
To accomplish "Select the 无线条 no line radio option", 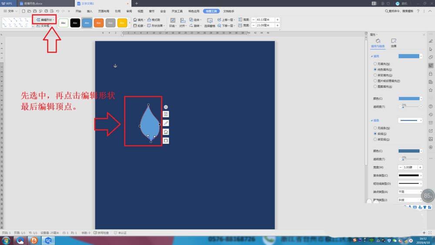I will (375, 128).
